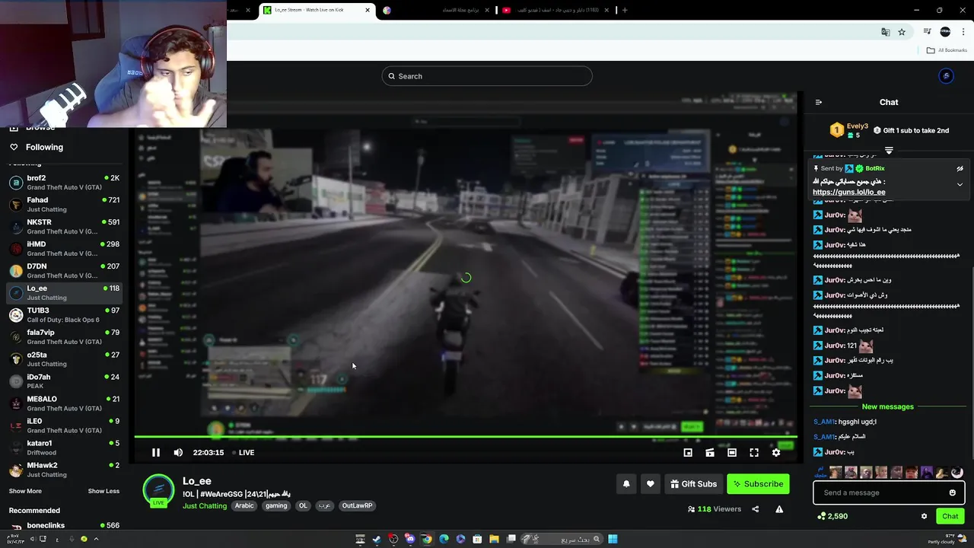Toggle picture-in-picture mode on player
This screenshot has width=974, height=548.
click(x=688, y=452)
